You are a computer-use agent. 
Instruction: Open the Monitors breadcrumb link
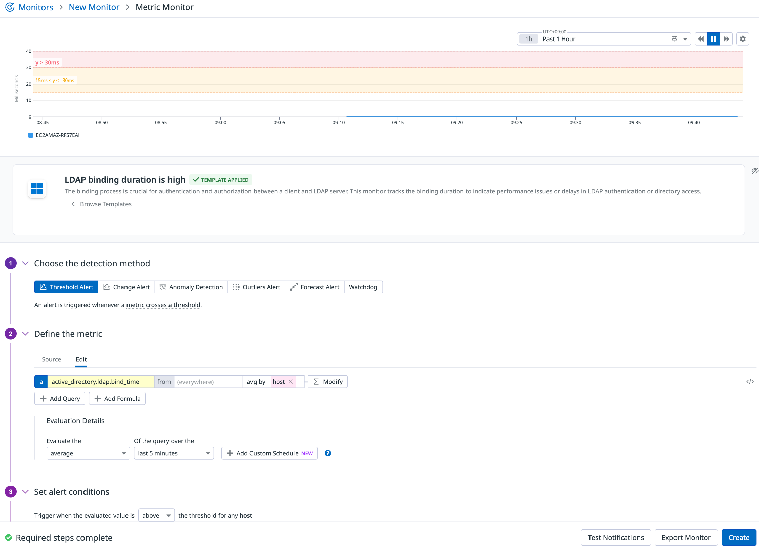point(35,7)
